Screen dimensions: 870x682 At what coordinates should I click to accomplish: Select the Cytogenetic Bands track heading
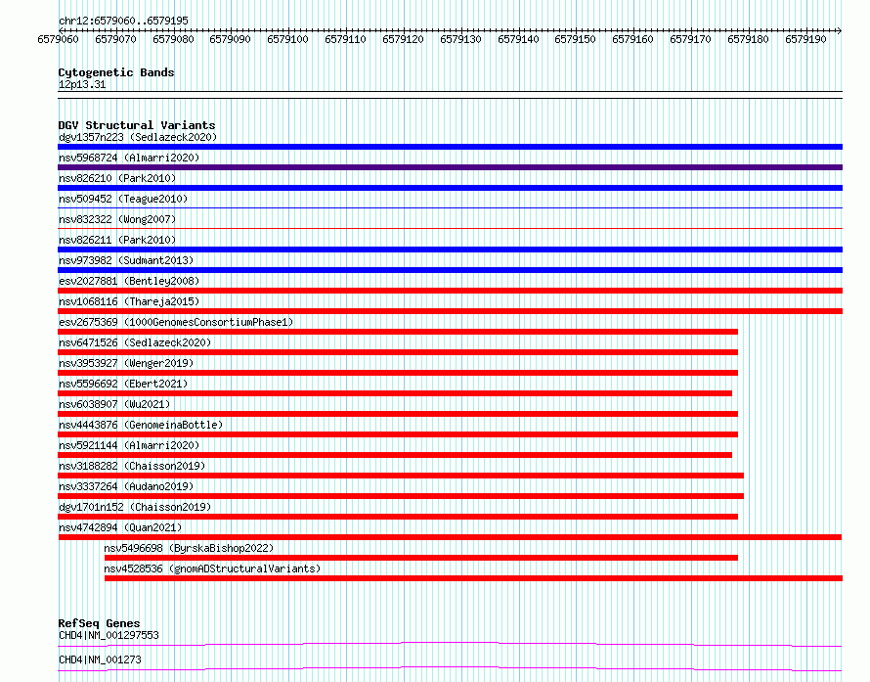(116, 72)
